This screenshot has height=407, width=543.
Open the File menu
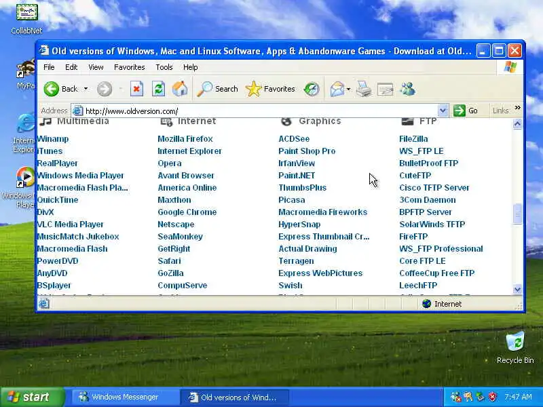[x=49, y=67]
